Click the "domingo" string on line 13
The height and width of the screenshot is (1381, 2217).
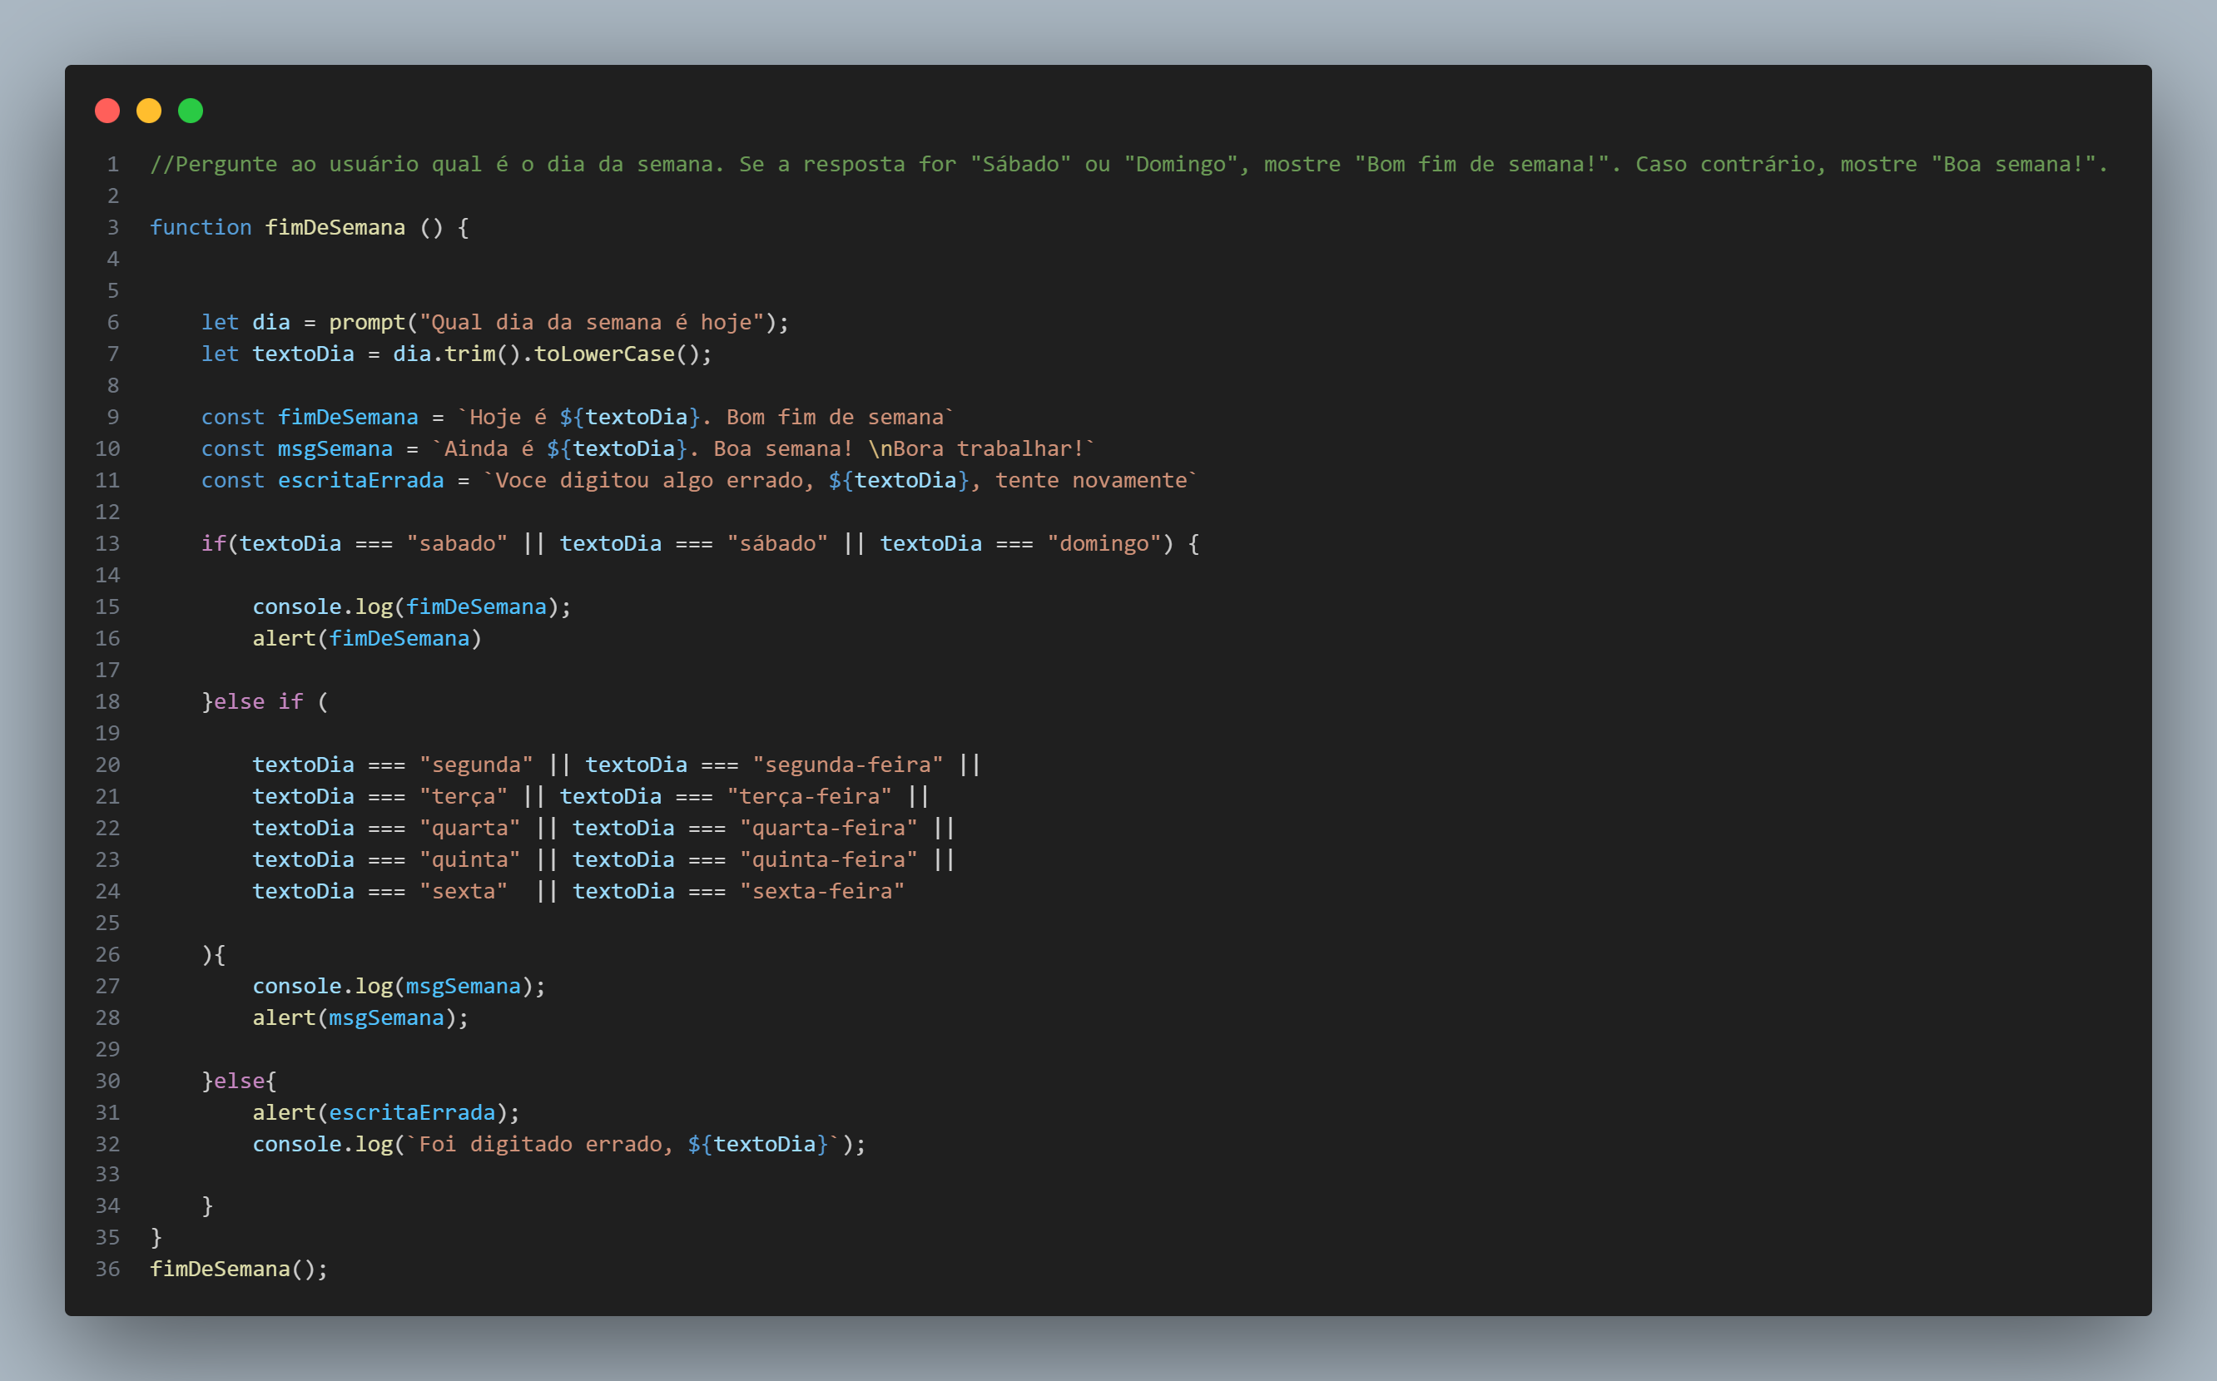pyautogui.click(x=1104, y=544)
